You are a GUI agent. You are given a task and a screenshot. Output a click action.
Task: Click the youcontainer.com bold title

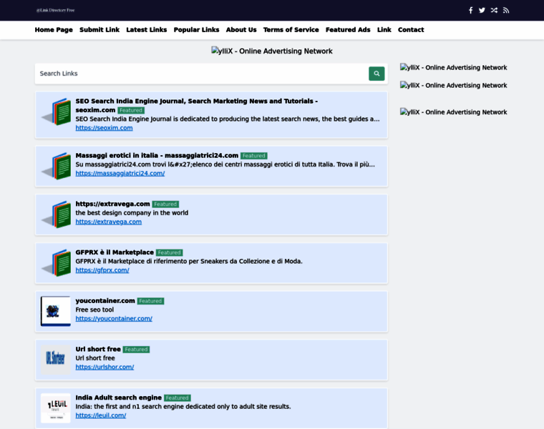tap(105, 301)
